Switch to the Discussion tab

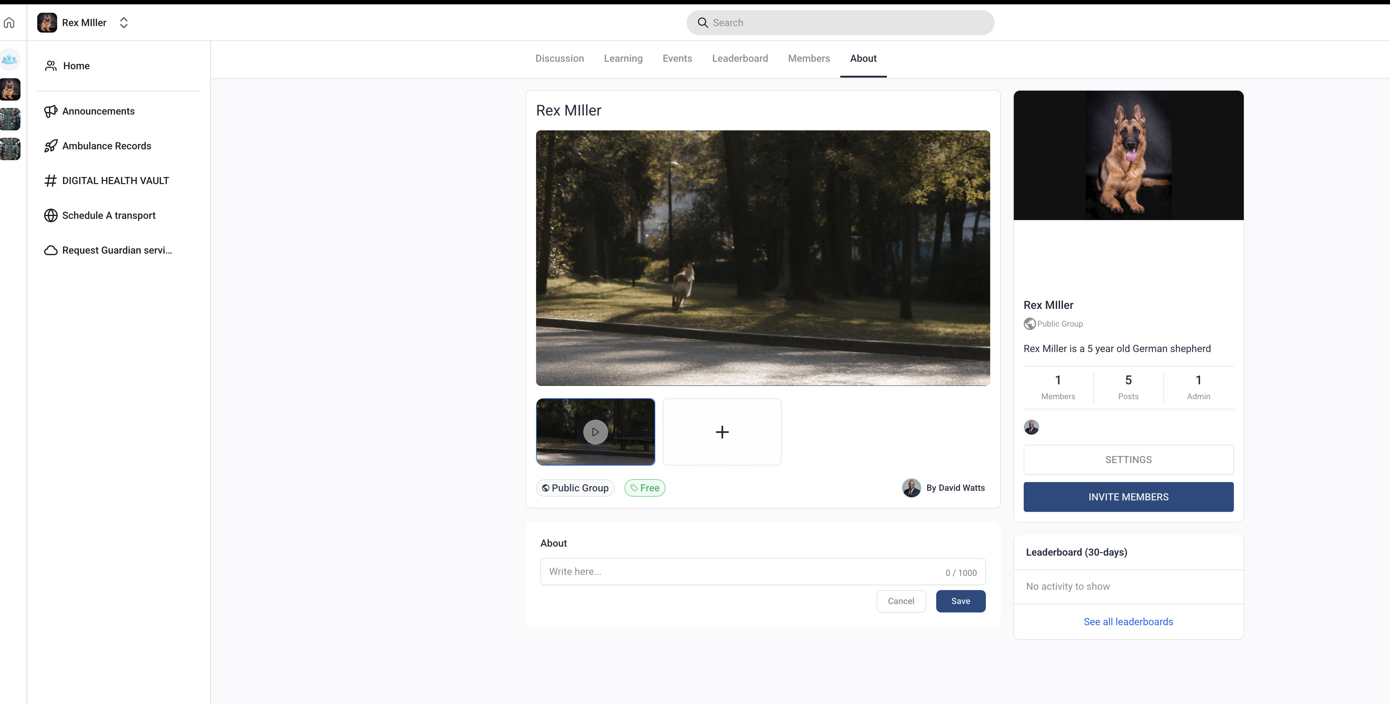559,58
